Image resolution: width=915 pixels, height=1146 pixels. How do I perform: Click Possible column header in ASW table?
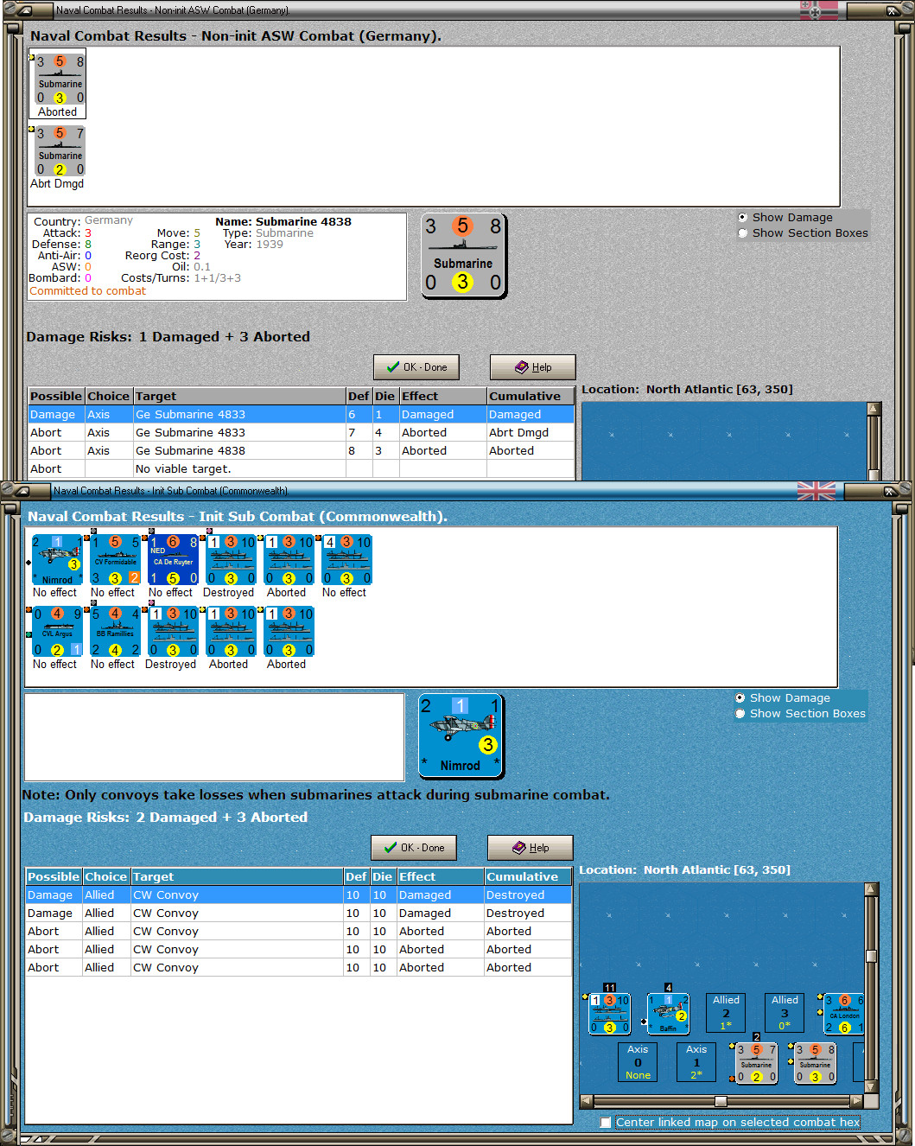(x=56, y=396)
